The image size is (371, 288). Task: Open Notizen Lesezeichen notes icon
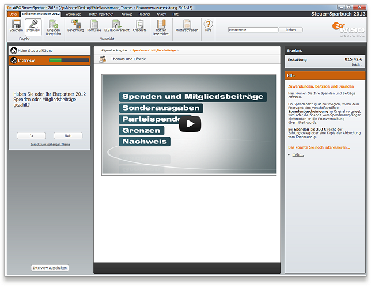(x=161, y=26)
